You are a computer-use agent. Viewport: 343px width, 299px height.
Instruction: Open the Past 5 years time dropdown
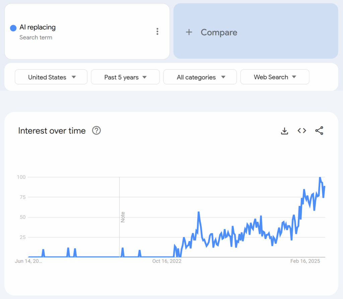pos(125,77)
